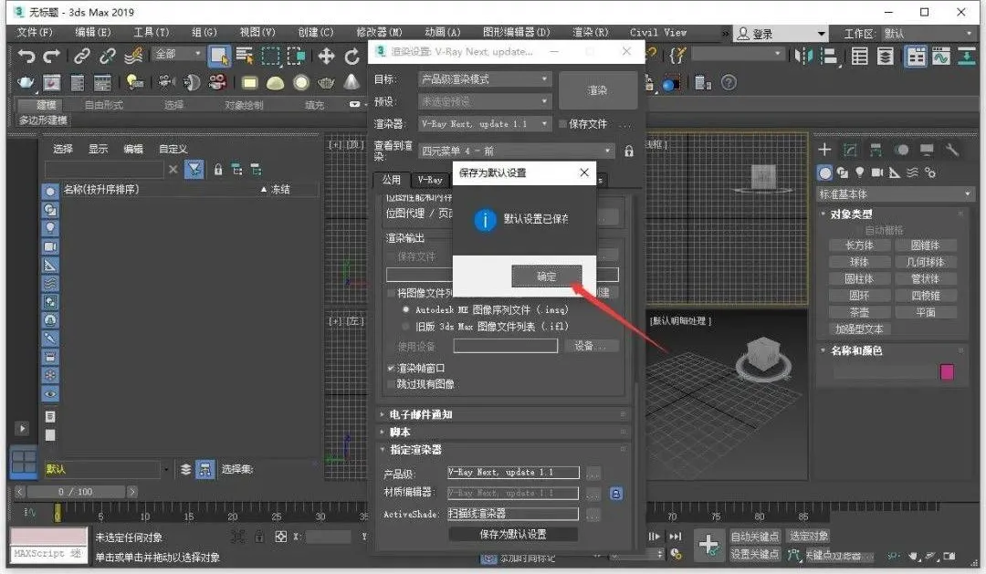Toggle the 保存文件 checkbox near renderer
The image size is (986, 574).
[x=562, y=124]
